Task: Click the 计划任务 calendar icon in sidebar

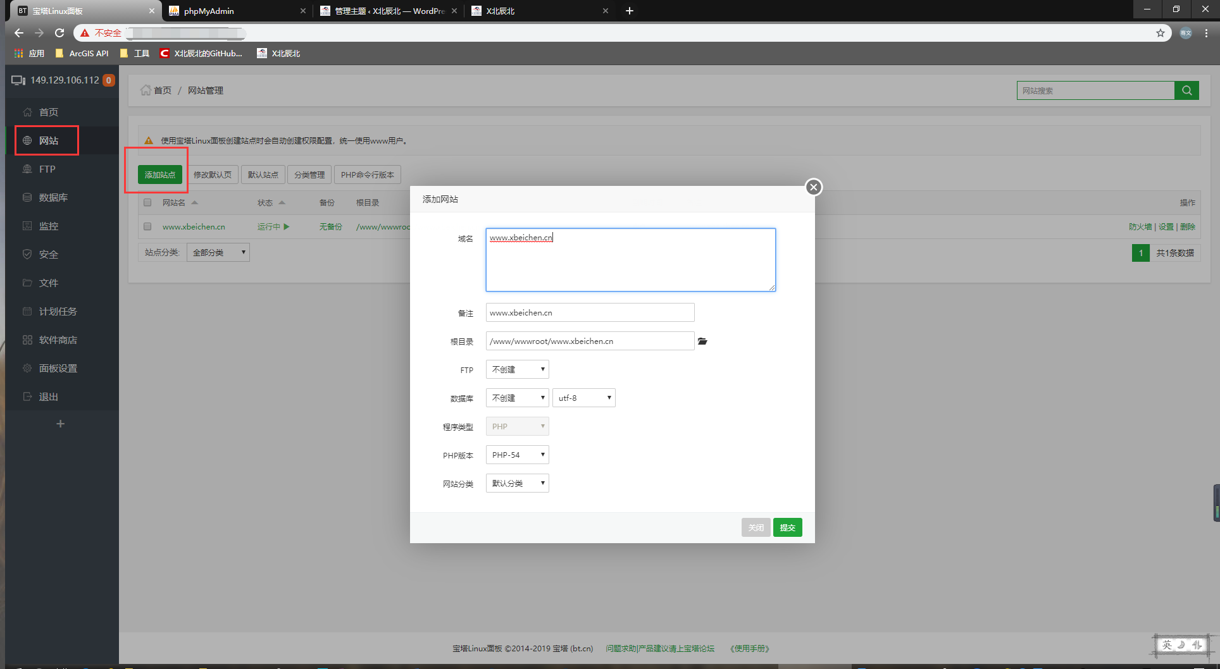Action: [x=27, y=311]
